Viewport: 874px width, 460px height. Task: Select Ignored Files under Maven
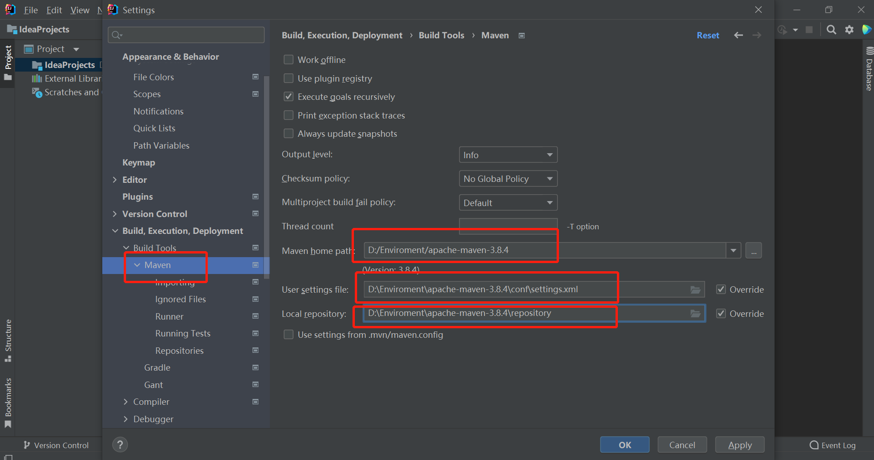[x=180, y=299]
